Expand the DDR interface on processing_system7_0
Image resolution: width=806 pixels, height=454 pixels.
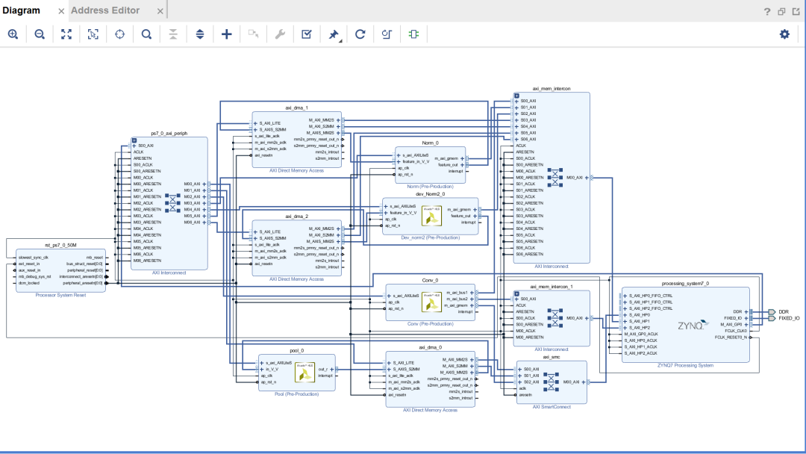coord(746,311)
